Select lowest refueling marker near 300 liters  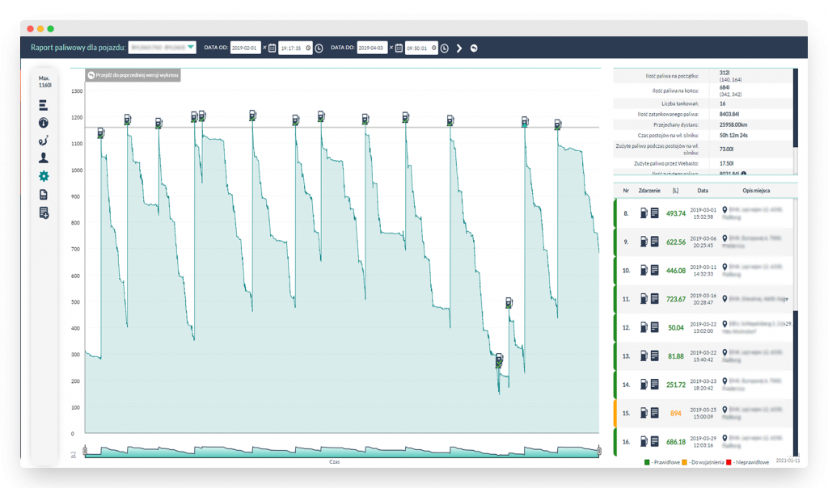(499, 360)
